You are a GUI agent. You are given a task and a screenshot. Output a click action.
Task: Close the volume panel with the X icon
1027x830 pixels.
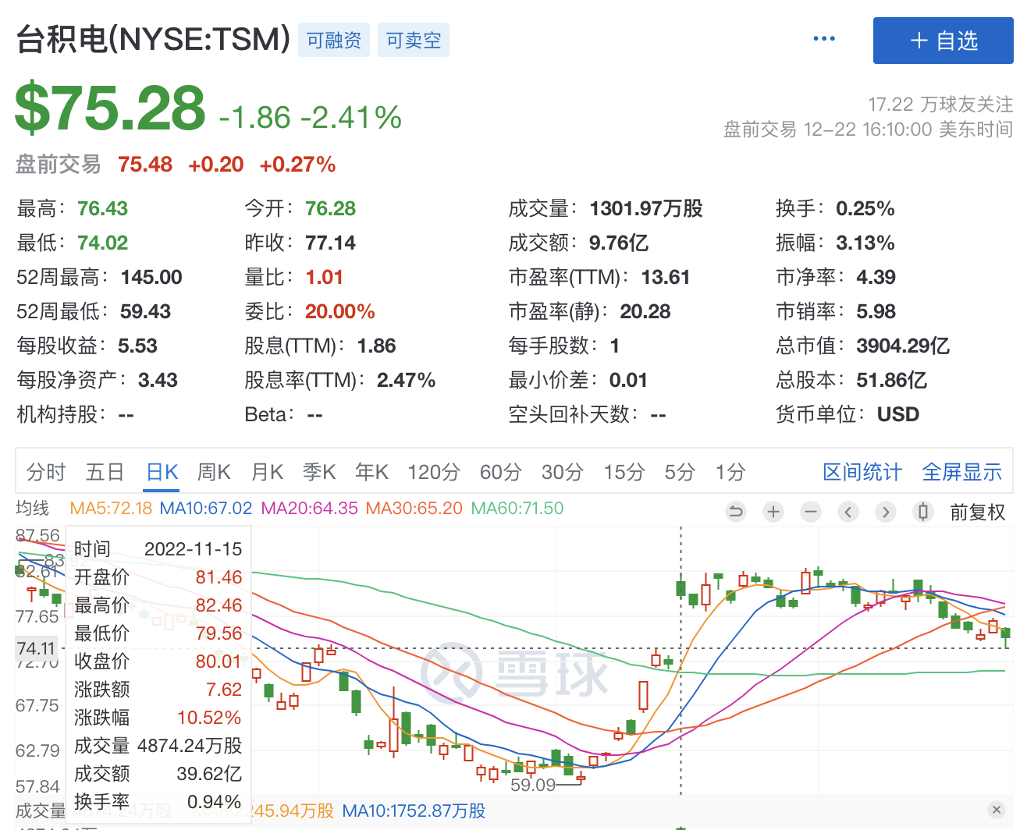(996, 810)
